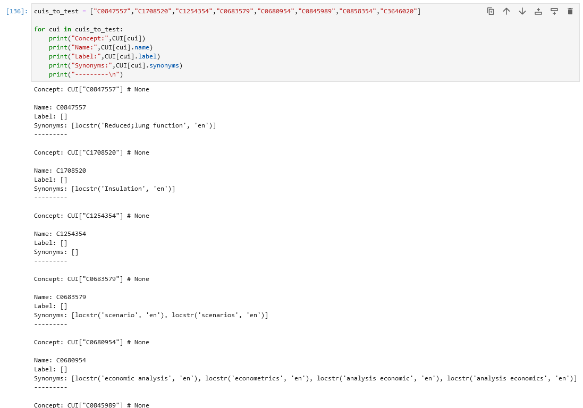Click the 'Reduced;lung function' synonyms output line
Screen dimensions: 583x408
[125, 125]
